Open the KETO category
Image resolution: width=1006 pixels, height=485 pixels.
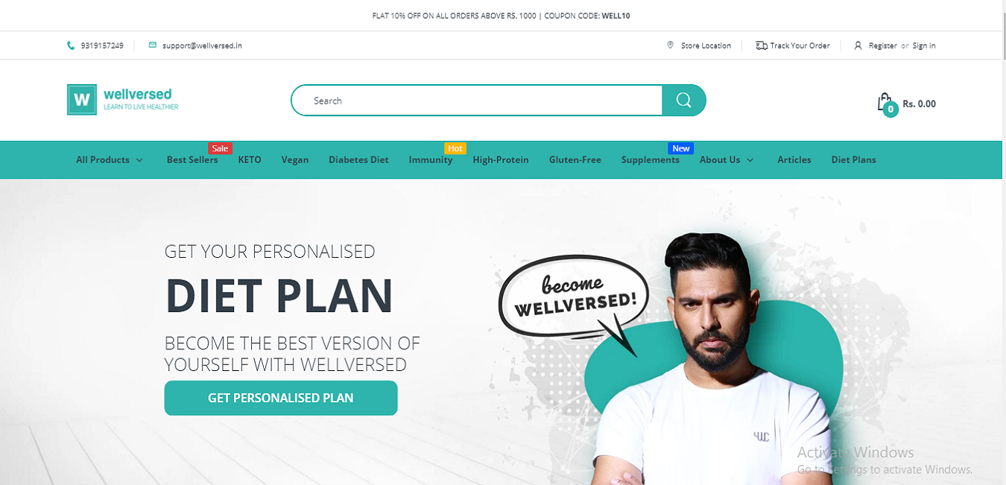(250, 159)
